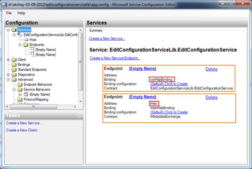This screenshot has width=252, height=169.
Task: Click the Service Behaviors folder icon
Action: pyautogui.click(x=20, y=90)
